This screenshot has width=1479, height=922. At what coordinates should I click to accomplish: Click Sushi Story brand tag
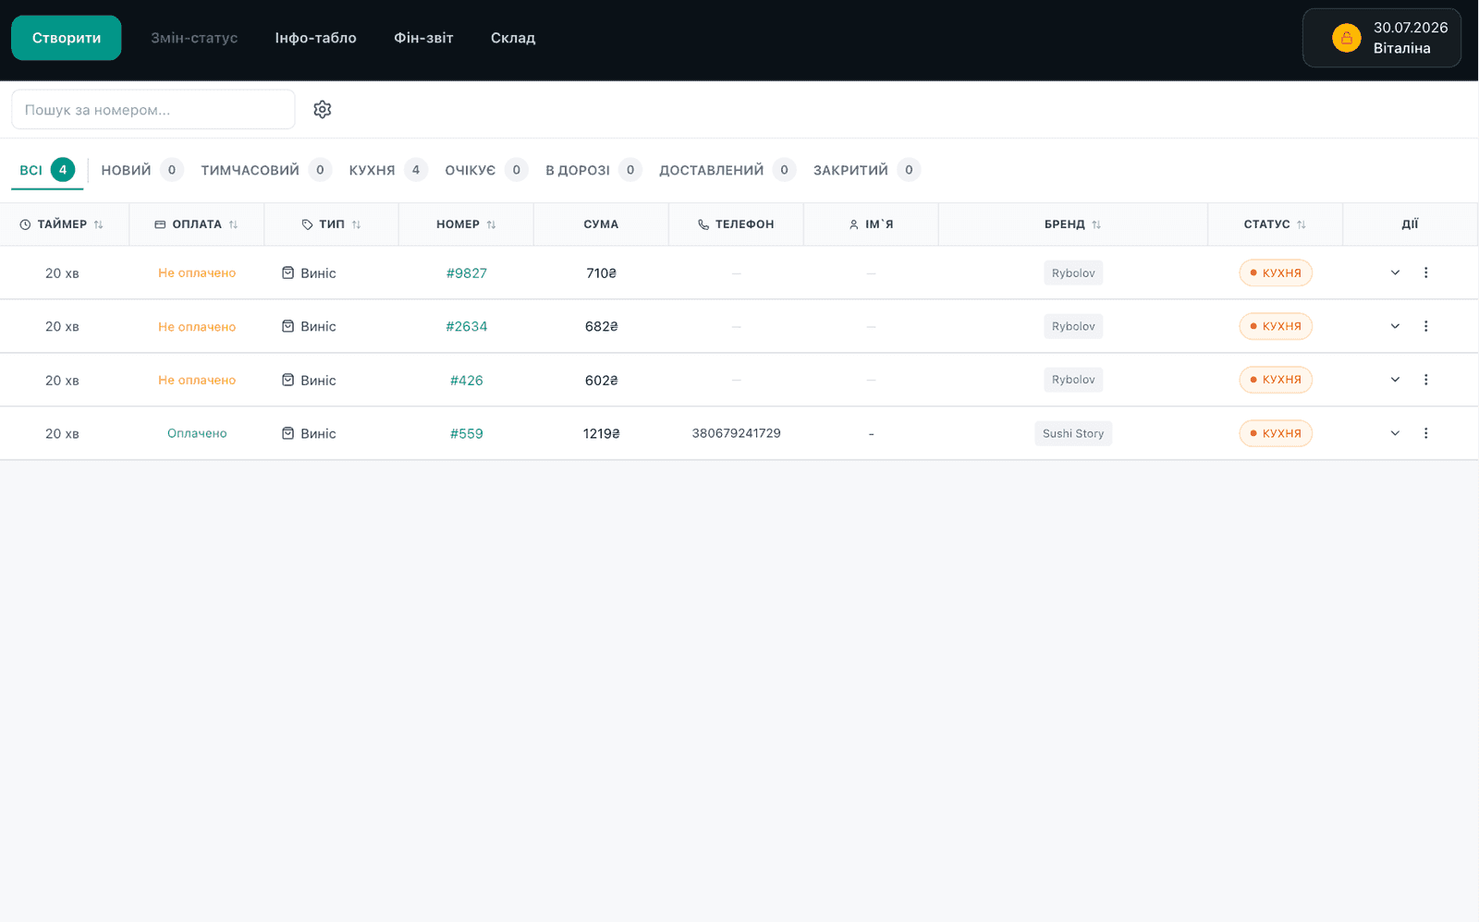pyautogui.click(x=1073, y=433)
